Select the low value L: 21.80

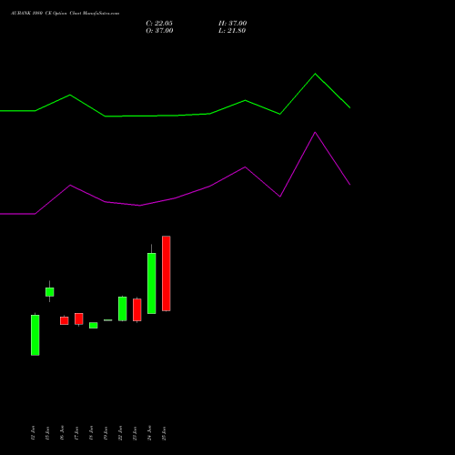click(232, 30)
